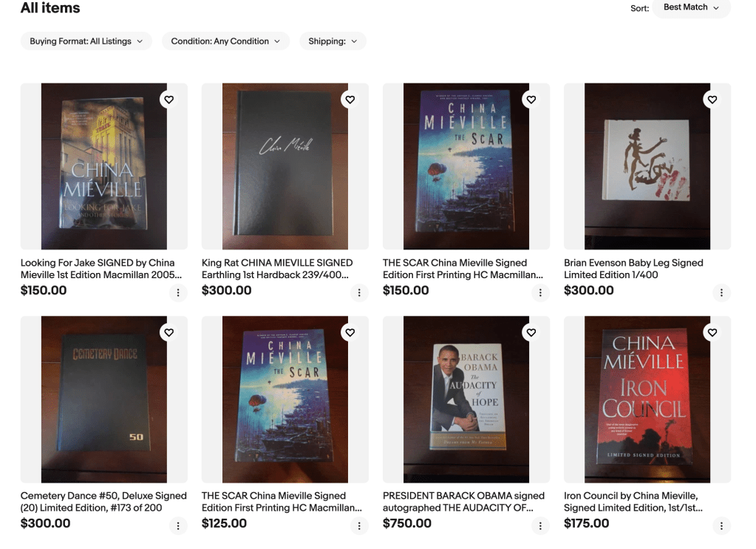
Task: Open more options for Cemetery Dance #50
Action: (x=178, y=525)
